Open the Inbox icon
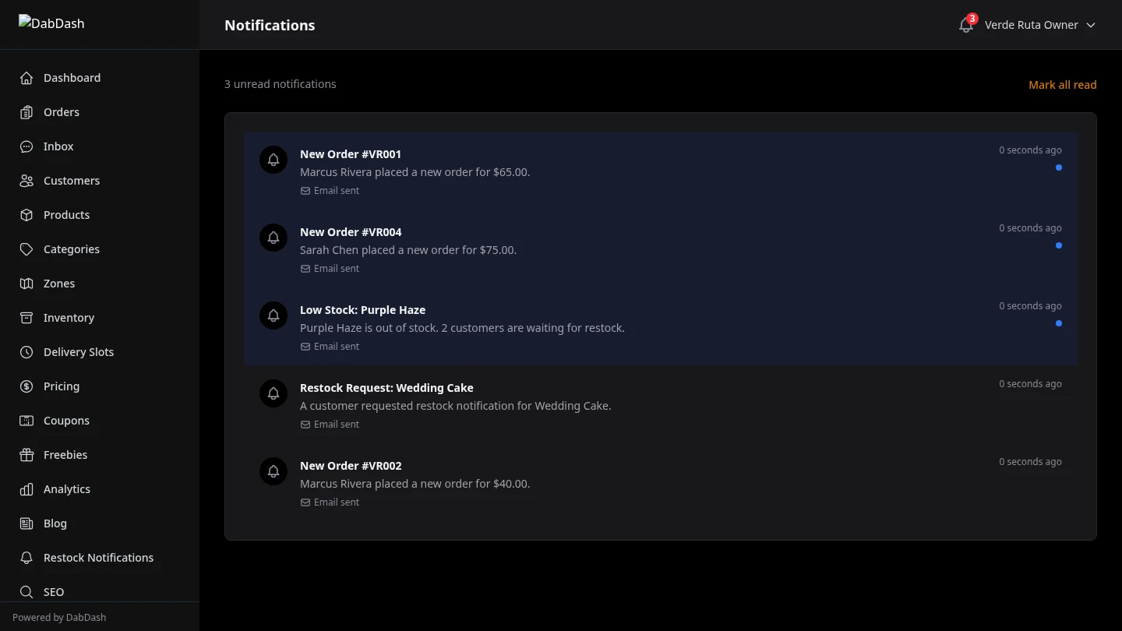Screen dimensions: 1122x631 (26, 146)
